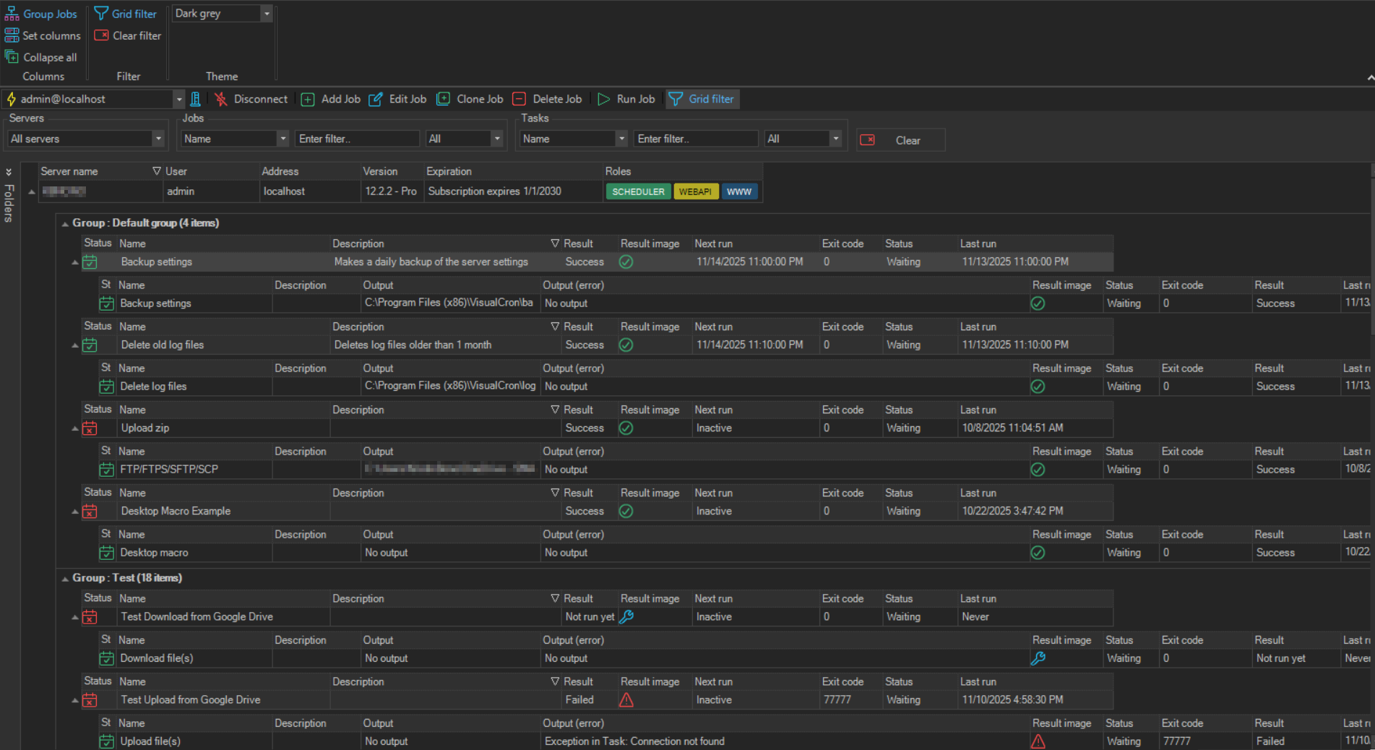The image size is (1375, 750).
Task: Collapse the Default group expander
Action: (65, 224)
